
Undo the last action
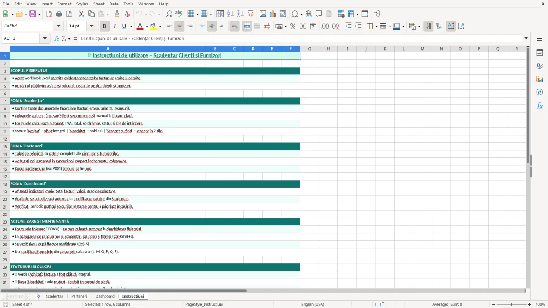(x=139, y=14)
